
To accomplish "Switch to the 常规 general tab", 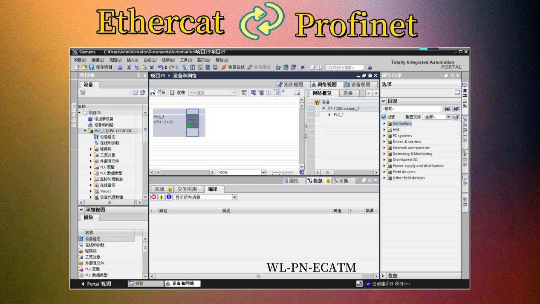I will pyautogui.click(x=162, y=189).
